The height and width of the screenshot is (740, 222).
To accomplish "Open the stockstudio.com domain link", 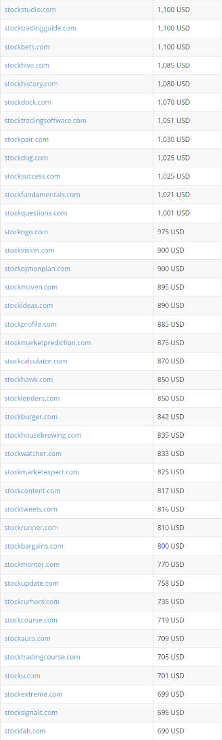I will tap(30, 10).
